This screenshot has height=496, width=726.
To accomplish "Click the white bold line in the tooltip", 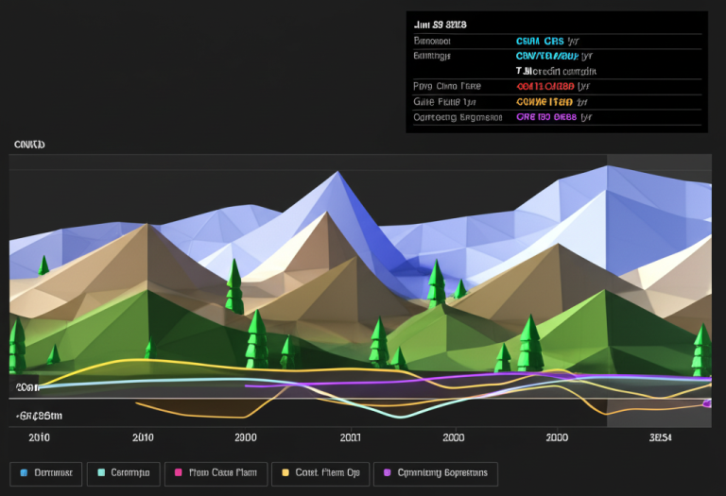I will pos(556,71).
